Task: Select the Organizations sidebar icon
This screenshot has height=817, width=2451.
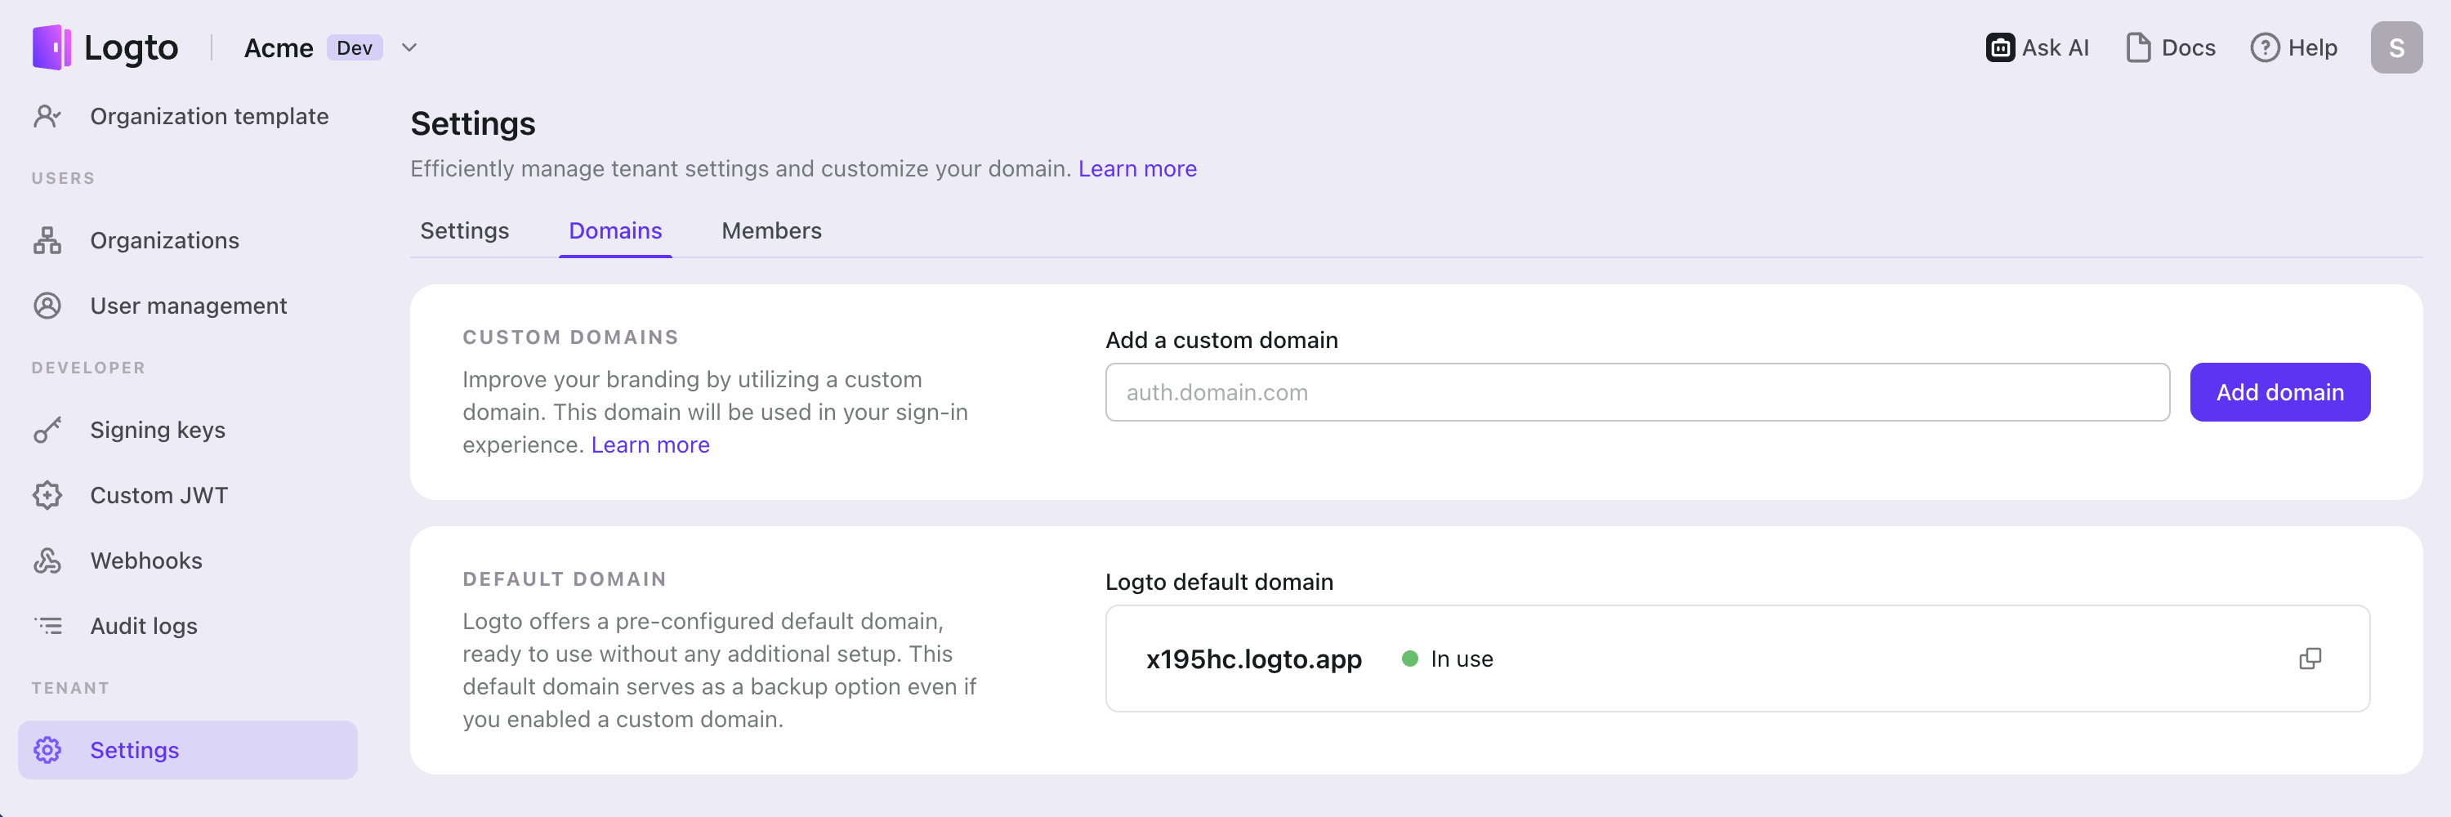Action: pos(47,239)
